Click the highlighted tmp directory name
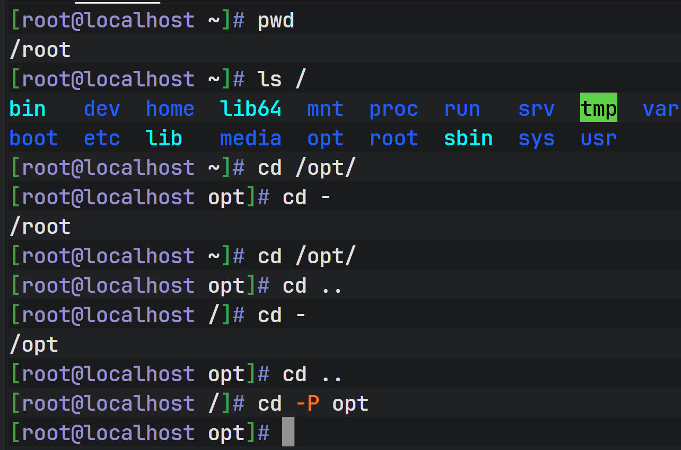 [x=599, y=108]
